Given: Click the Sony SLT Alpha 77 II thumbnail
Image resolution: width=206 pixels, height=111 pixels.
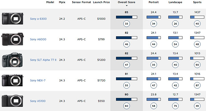Looking at the screenshot, I should pos(12,60).
